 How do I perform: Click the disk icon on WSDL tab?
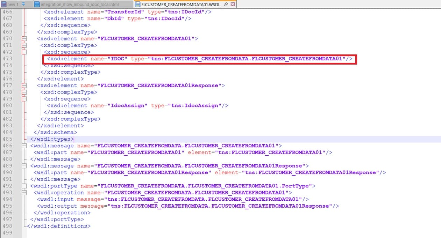click(x=137, y=4)
